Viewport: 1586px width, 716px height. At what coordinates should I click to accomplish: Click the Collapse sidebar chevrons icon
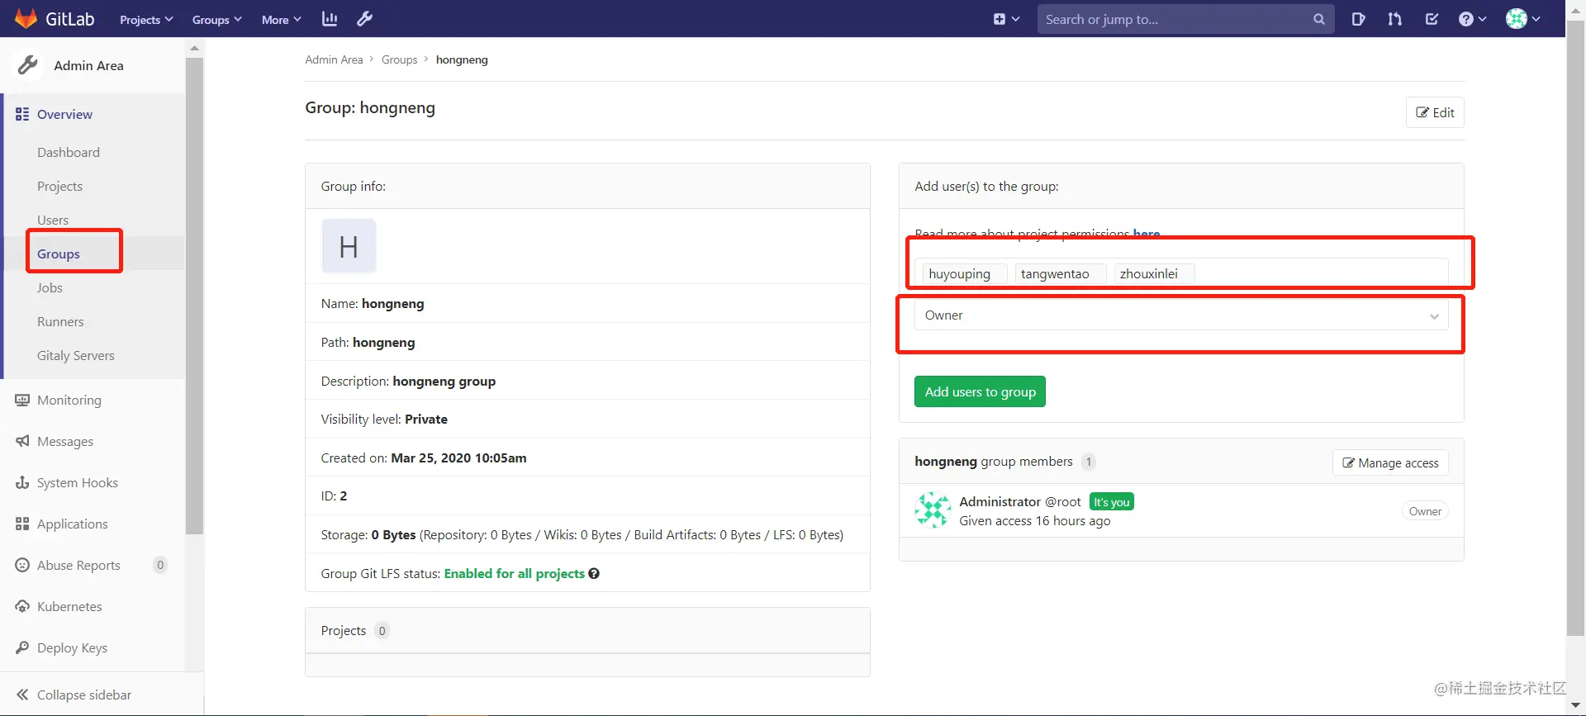22,695
